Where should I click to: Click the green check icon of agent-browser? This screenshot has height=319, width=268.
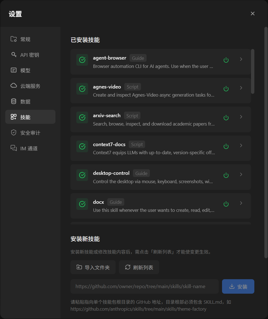point(82,60)
